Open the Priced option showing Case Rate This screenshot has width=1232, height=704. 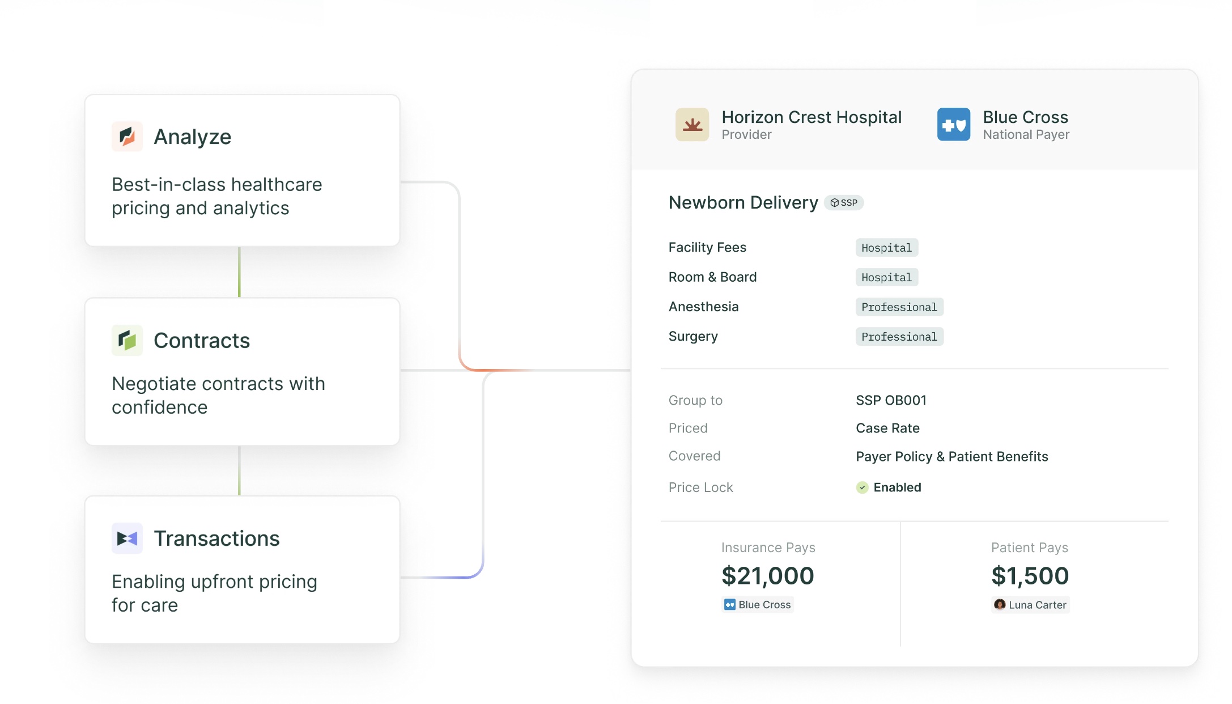click(887, 428)
